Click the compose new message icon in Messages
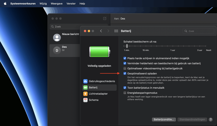 [x=105, y=18]
